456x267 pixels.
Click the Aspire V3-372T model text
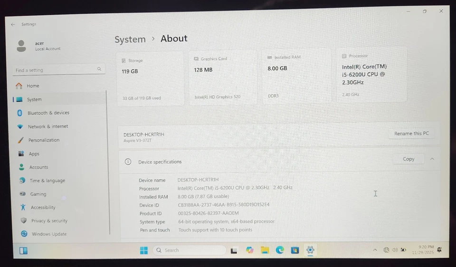coord(137,141)
